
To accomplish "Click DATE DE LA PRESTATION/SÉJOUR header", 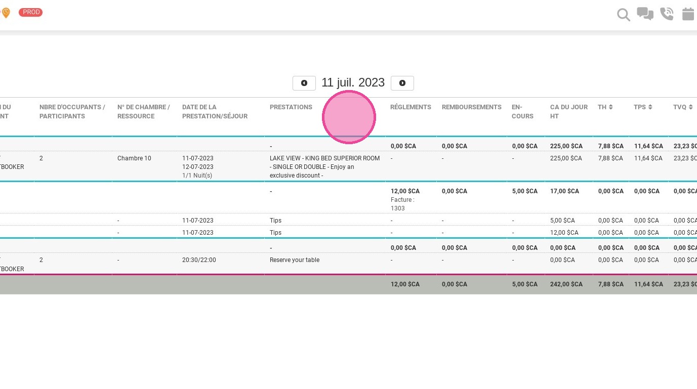I will tap(215, 112).
